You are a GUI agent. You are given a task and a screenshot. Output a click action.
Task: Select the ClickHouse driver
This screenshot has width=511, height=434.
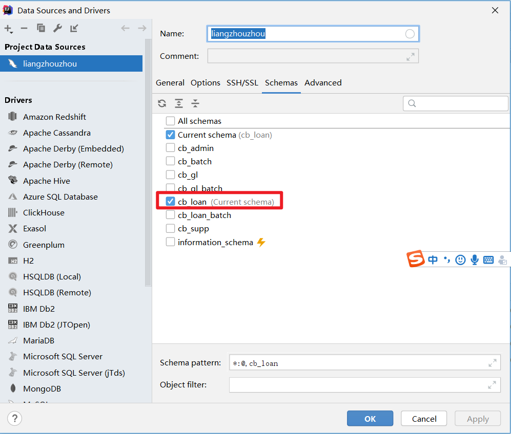(x=44, y=213)
